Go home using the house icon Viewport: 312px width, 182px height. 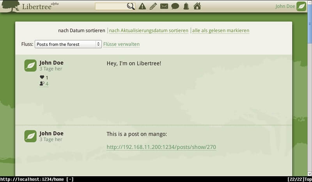[x=197, y=6]
